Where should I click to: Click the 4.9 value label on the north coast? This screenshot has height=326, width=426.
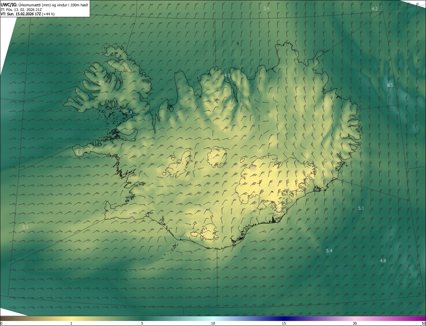227,75
